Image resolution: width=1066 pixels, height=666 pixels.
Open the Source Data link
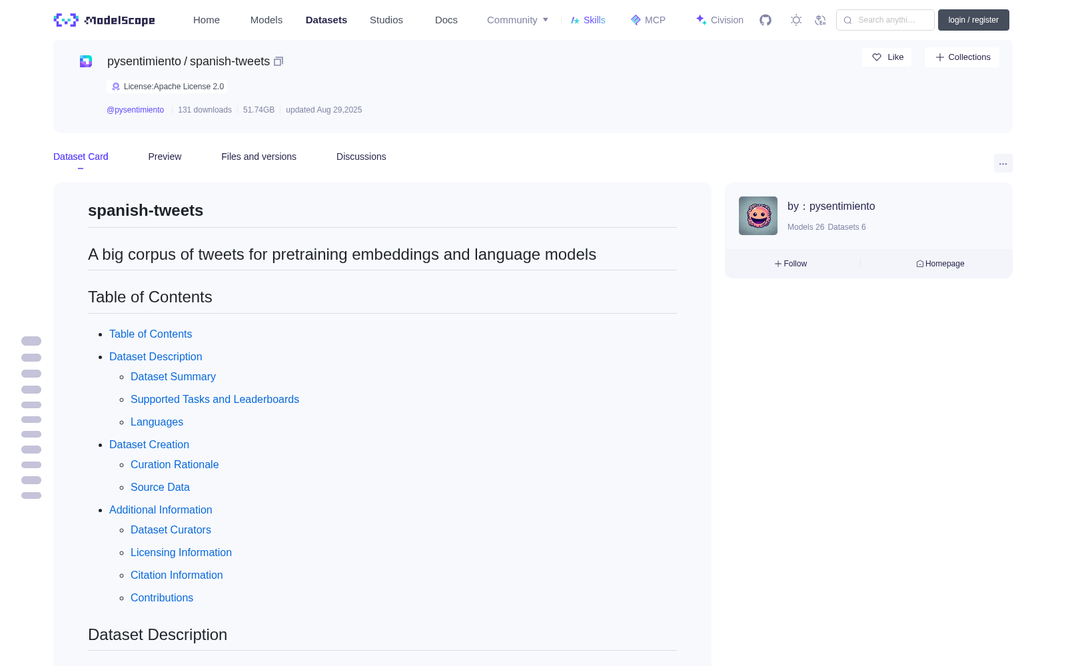[160, 488]
